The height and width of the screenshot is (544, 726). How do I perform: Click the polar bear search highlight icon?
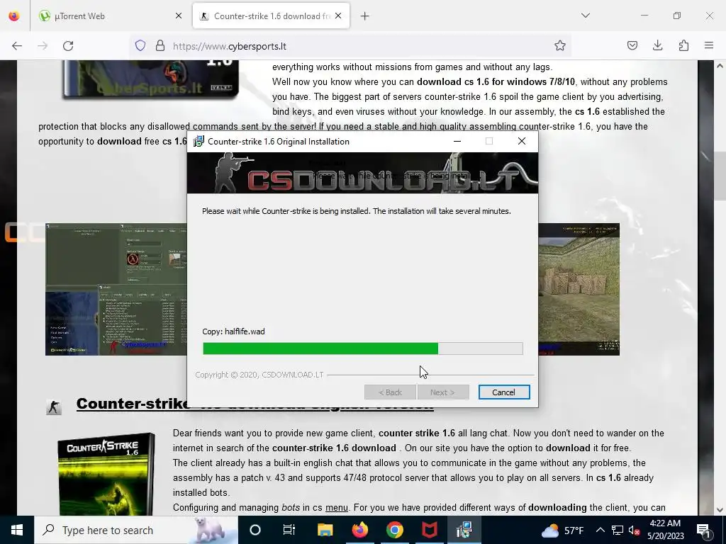click(209, 530)
